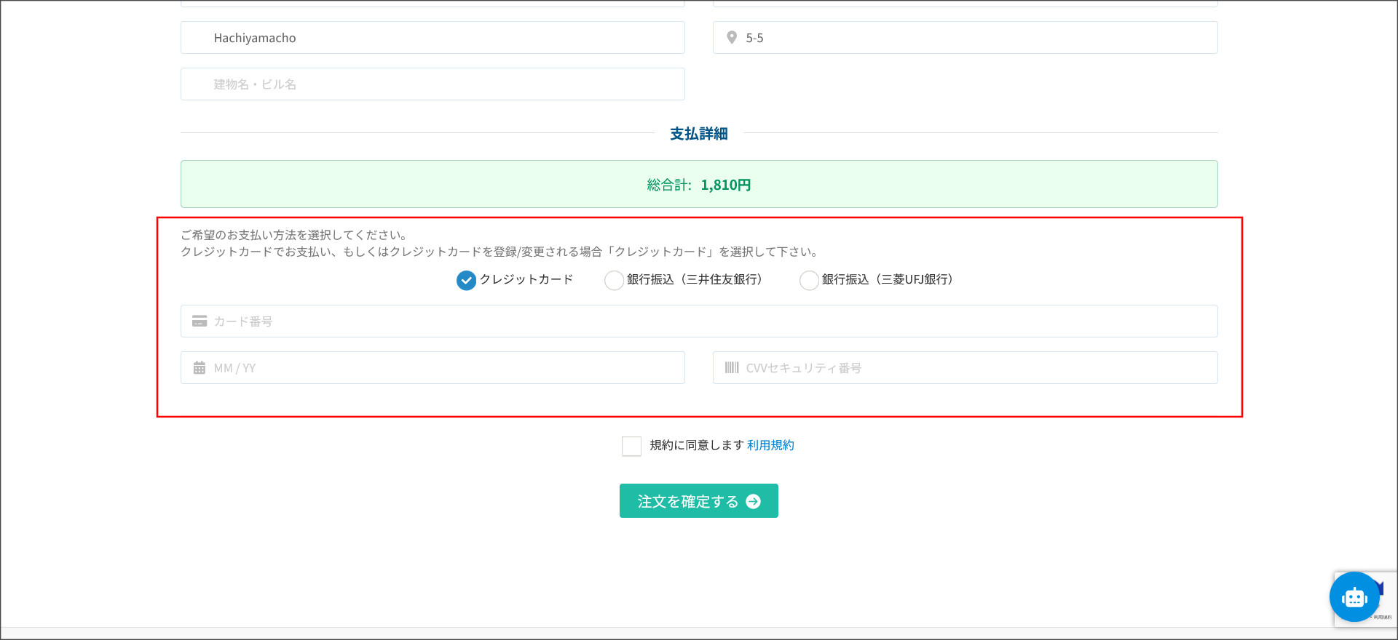Open the chatbot assistant bubble
This screenshot has width=1398, height=640.
point(1353,597)
